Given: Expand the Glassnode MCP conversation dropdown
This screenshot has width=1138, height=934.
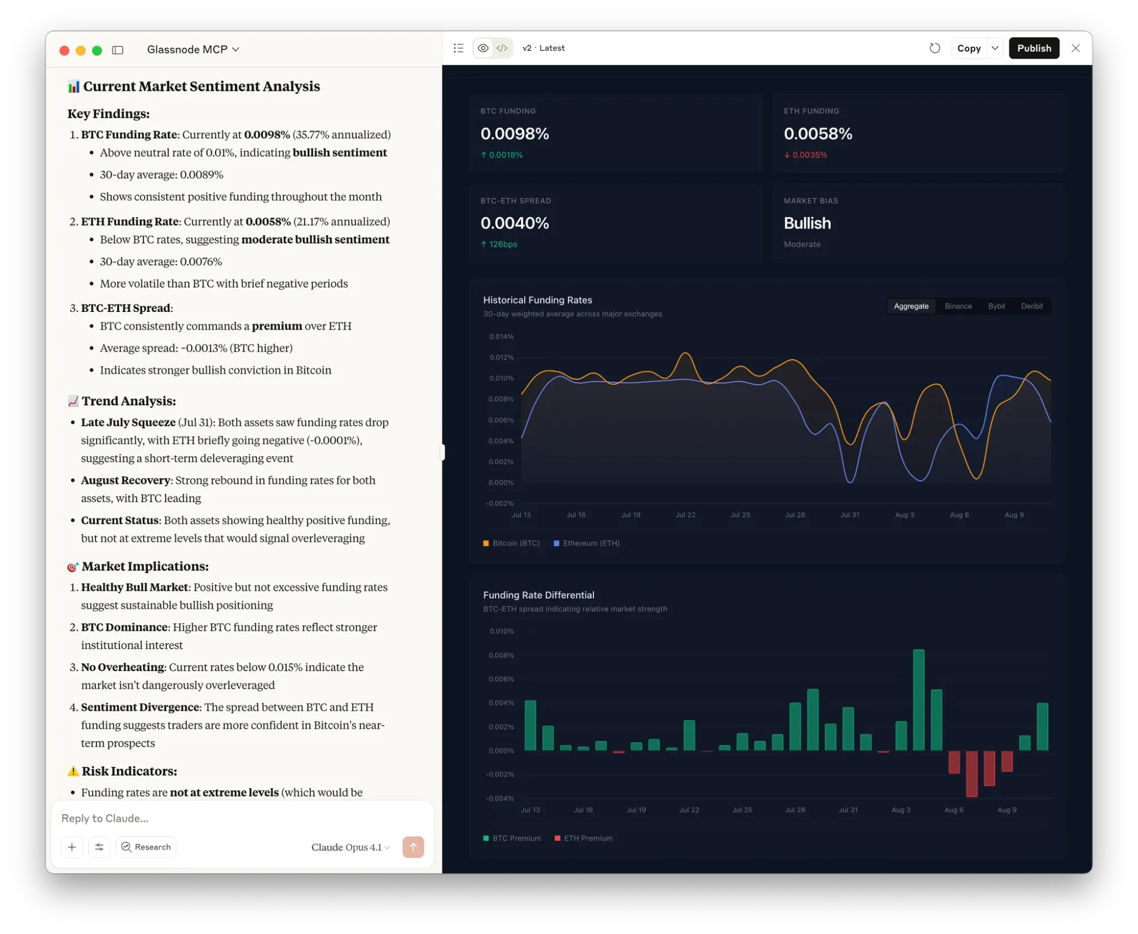Looking at the screenshot, I should pyautogui.click(x=193, y=50).
